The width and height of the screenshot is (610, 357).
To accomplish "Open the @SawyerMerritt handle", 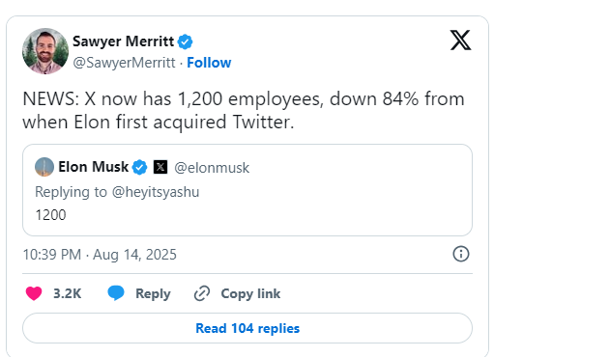I will tap(124, 63).
